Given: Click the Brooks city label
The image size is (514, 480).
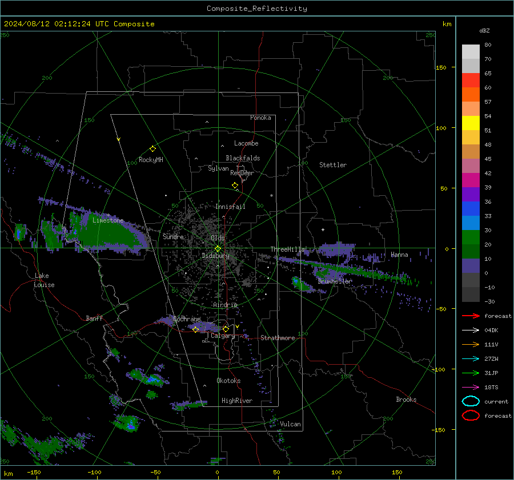Looking at the screenshot, I should (x=406, y=400).
